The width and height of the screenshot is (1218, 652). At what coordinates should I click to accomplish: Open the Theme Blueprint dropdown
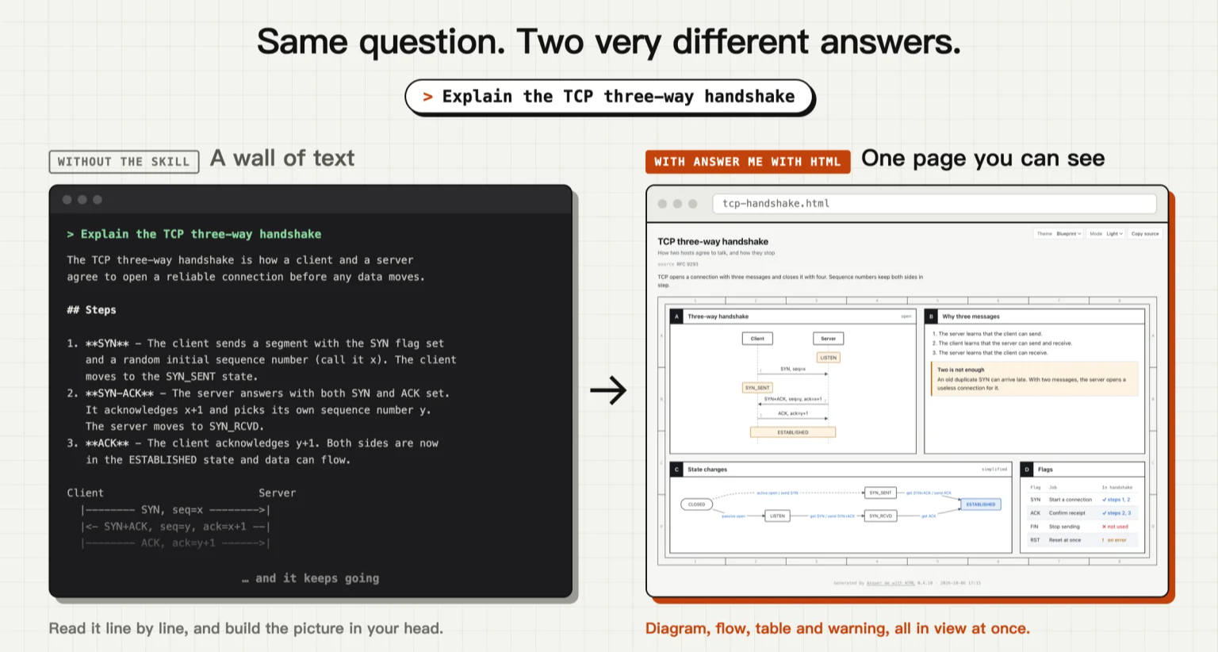(1059, 234)
